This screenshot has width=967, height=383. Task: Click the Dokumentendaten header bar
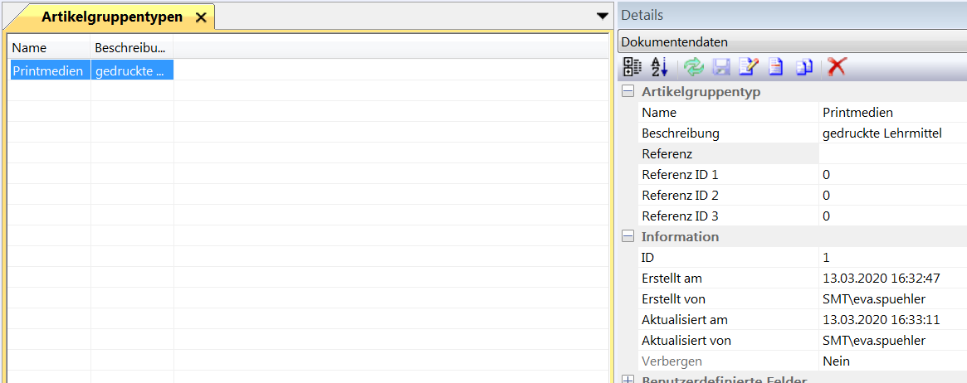pos(792,41)
